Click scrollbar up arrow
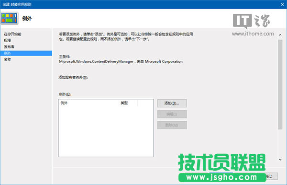This screenshot has height=185, width=287. click(x=280, y=35)
